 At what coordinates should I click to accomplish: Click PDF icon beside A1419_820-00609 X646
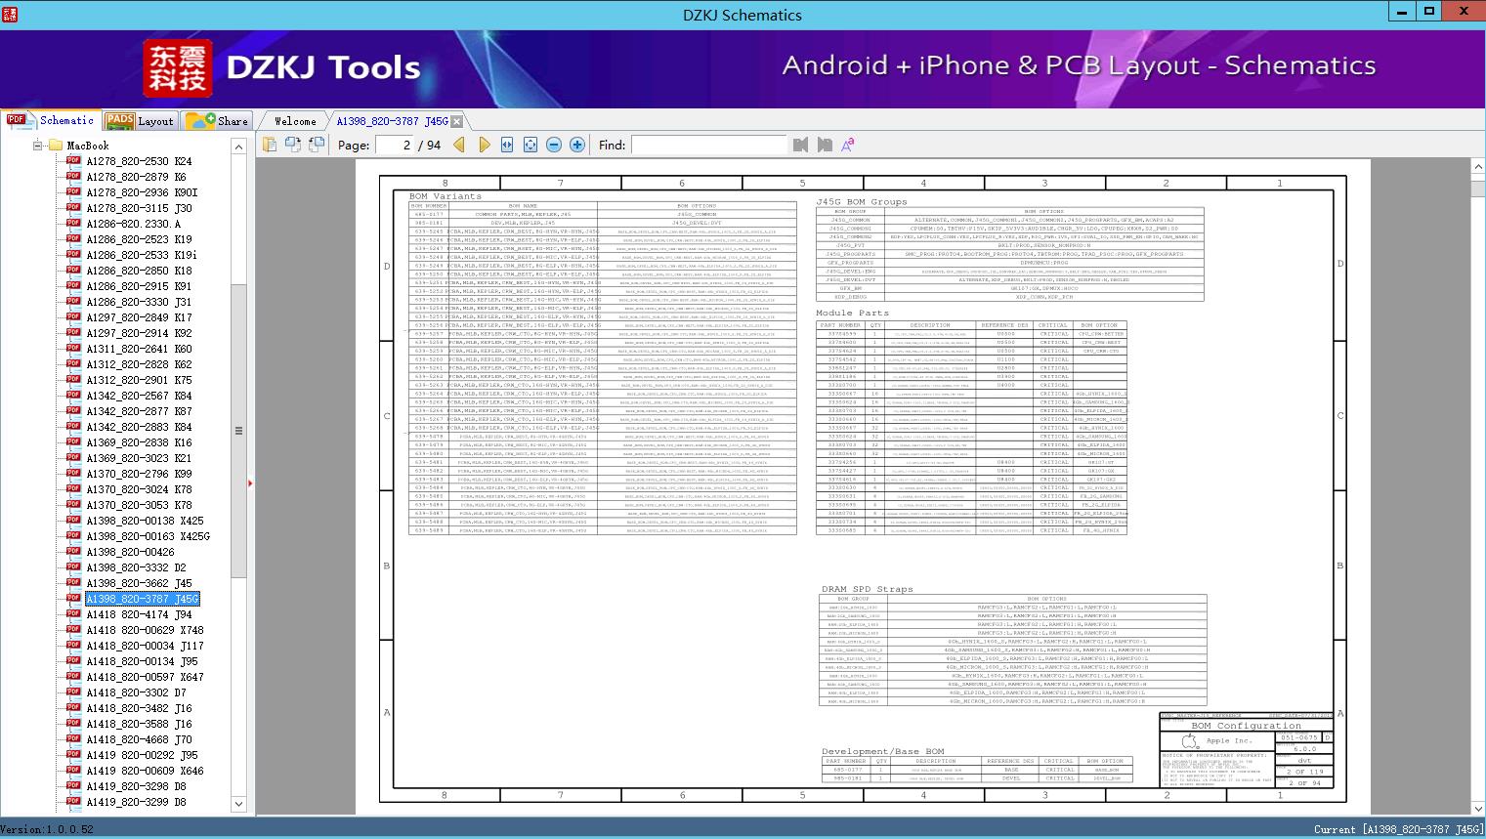73,770
